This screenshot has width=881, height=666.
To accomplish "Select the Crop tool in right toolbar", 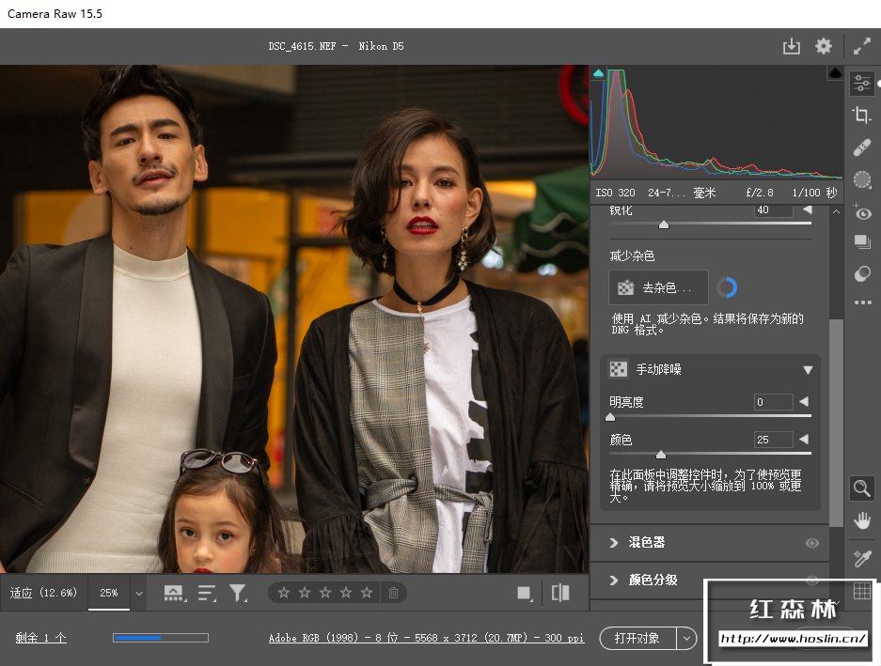I will tap(861, 116).
